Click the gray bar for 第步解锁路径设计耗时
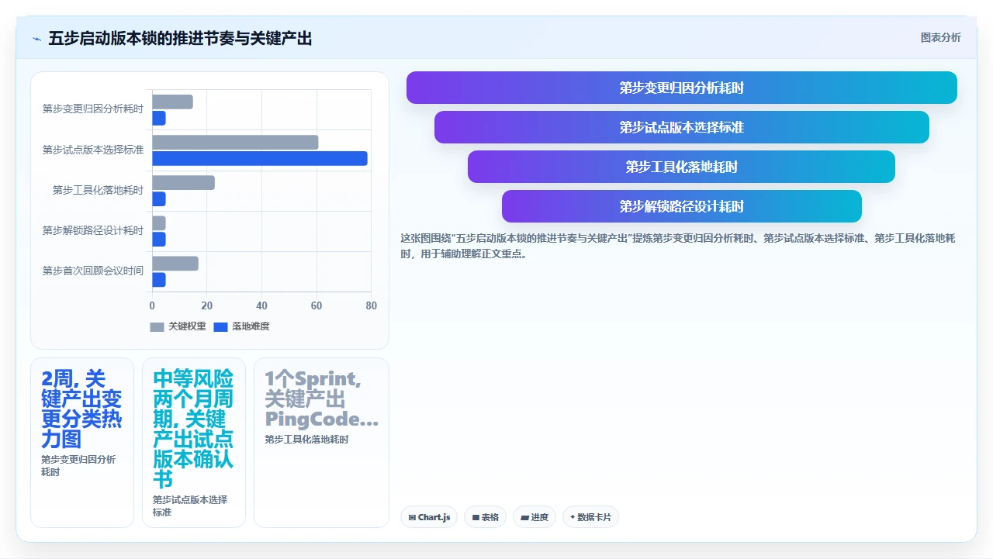 159,223
